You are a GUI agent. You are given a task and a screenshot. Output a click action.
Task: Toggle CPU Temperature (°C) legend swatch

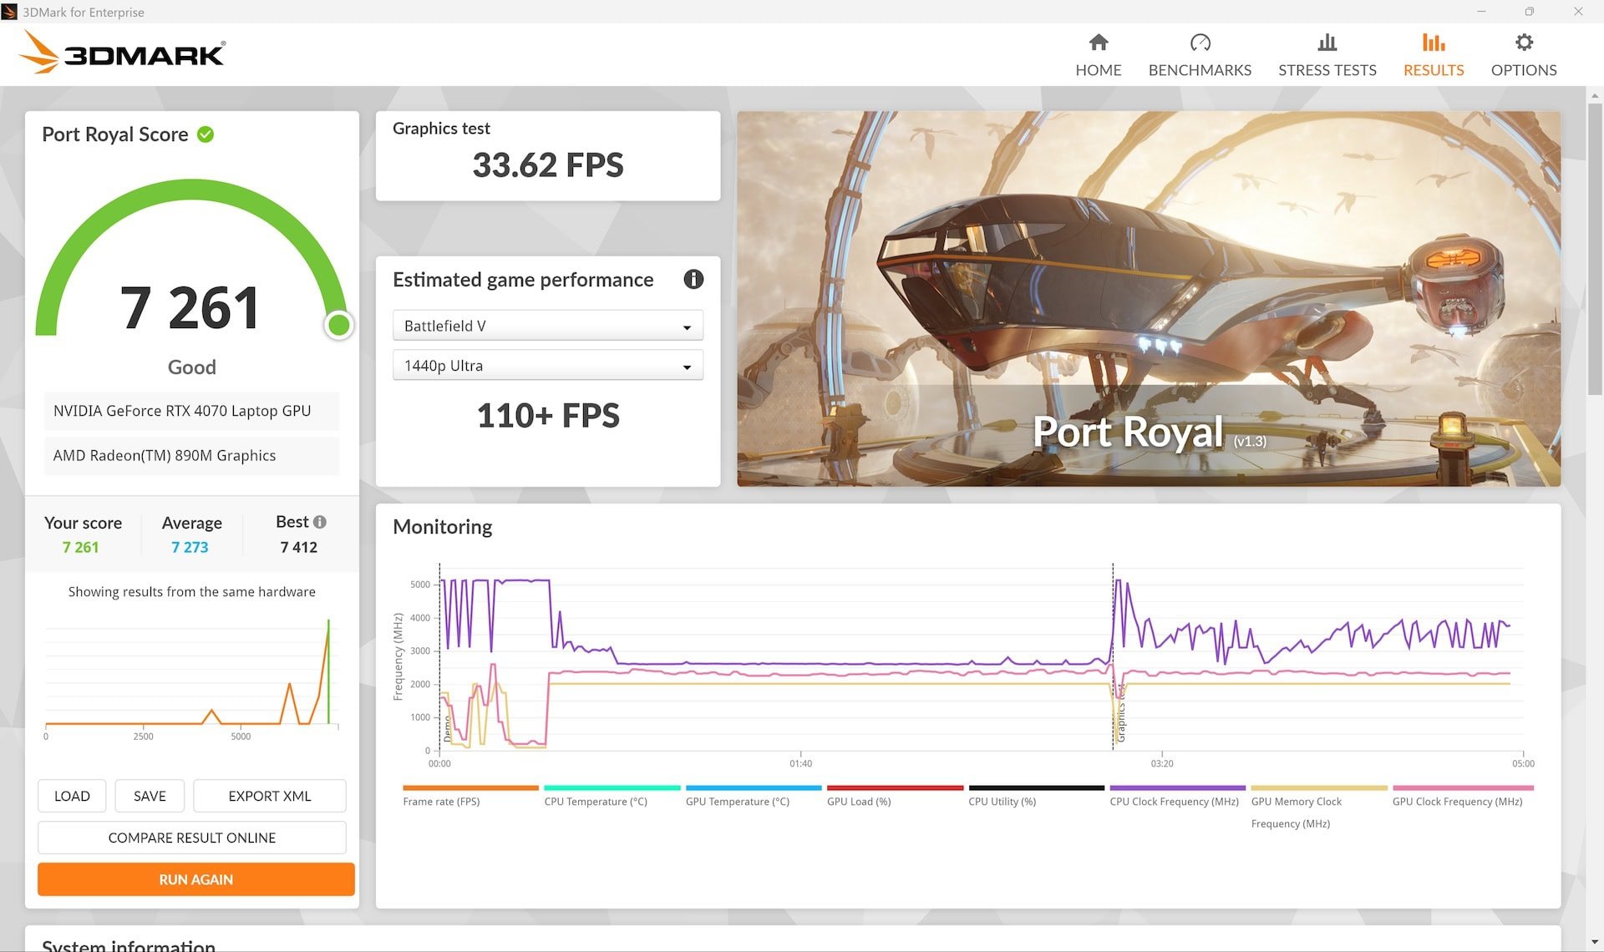[x=612, y=787]
